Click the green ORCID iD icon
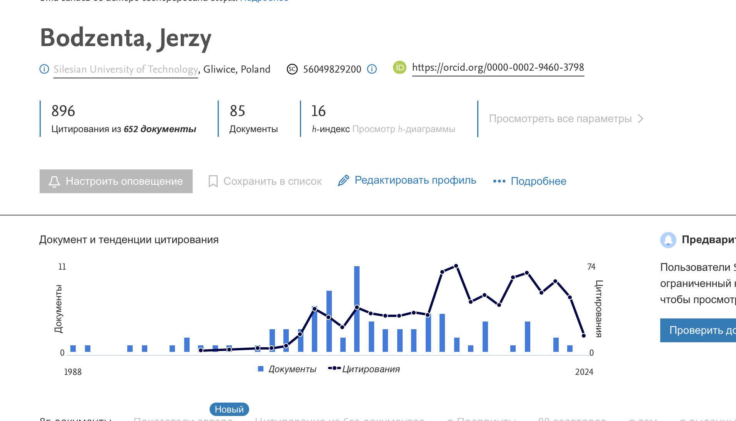 tap(400, 68)
